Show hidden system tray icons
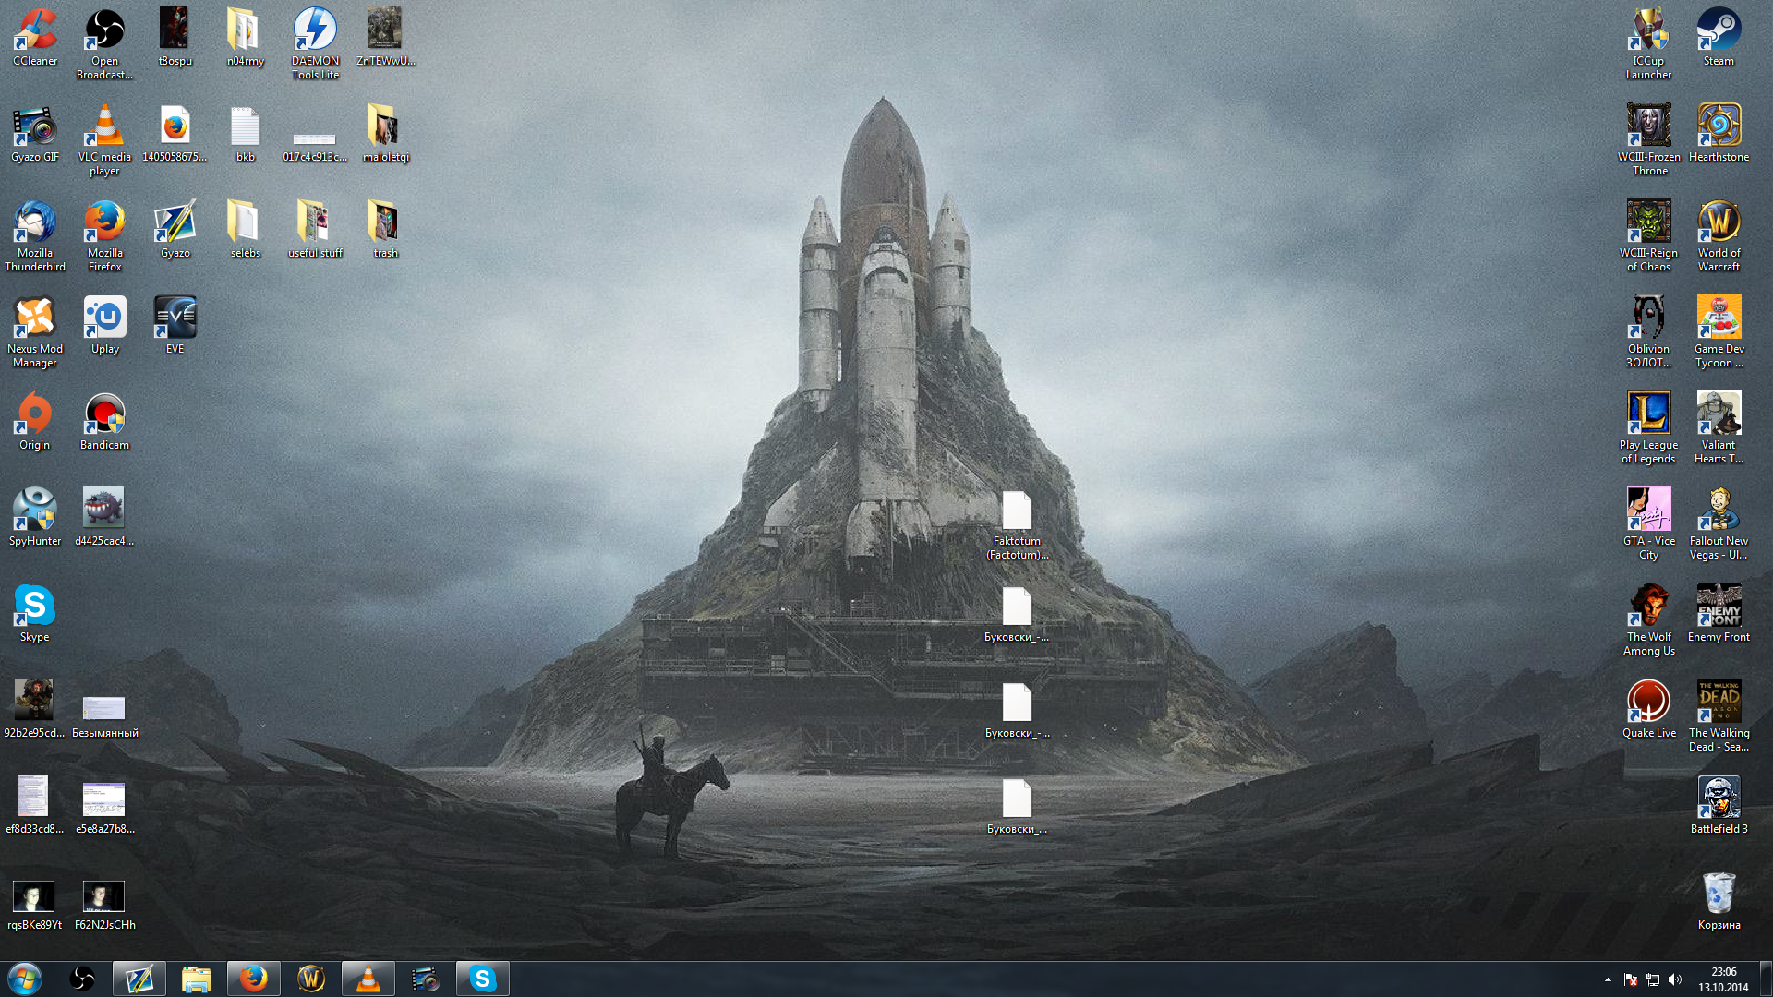 point(1608,979)
